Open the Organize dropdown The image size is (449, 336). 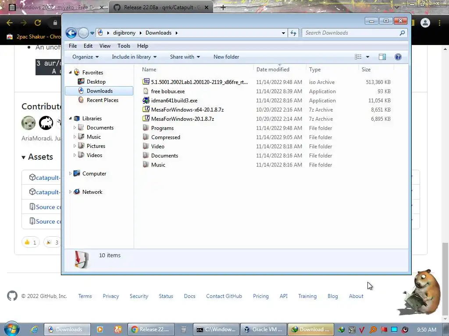pyautogui.click(x=86, y=57)
